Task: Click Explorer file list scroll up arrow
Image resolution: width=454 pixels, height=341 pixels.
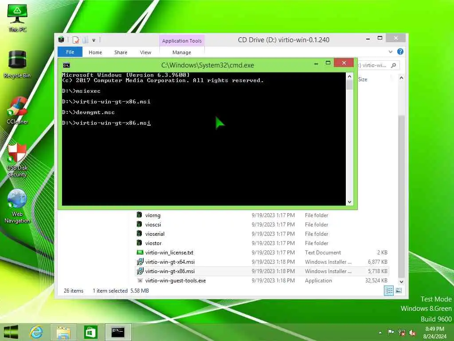Action: (401, 78)
